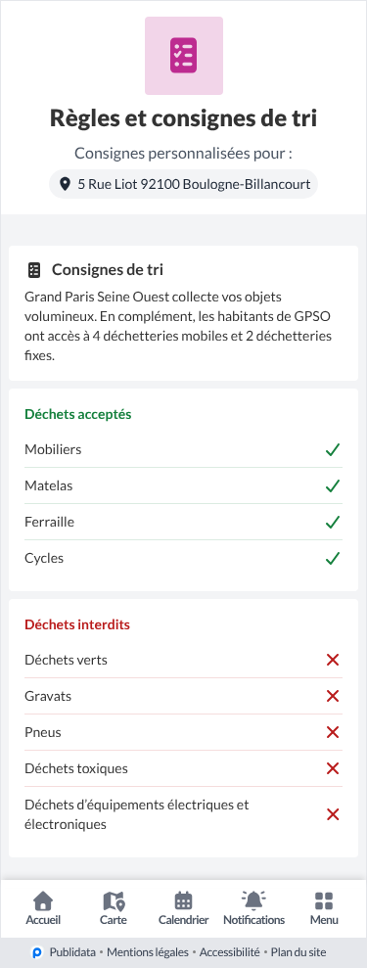Click the green check next to Mobiliers
367x968 pixels.
pyautogui.click(x=333, y=450)
